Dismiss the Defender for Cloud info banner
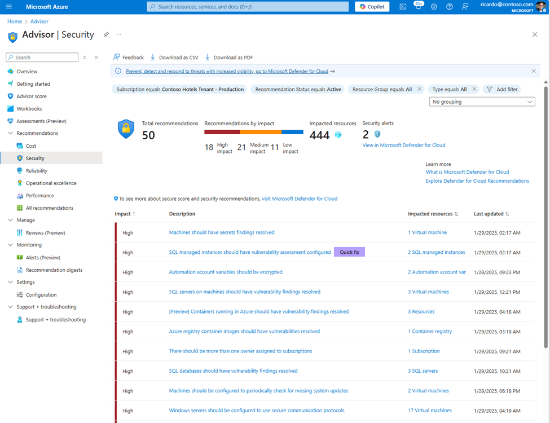Screen dimensions: 550x423 point(534,71)
